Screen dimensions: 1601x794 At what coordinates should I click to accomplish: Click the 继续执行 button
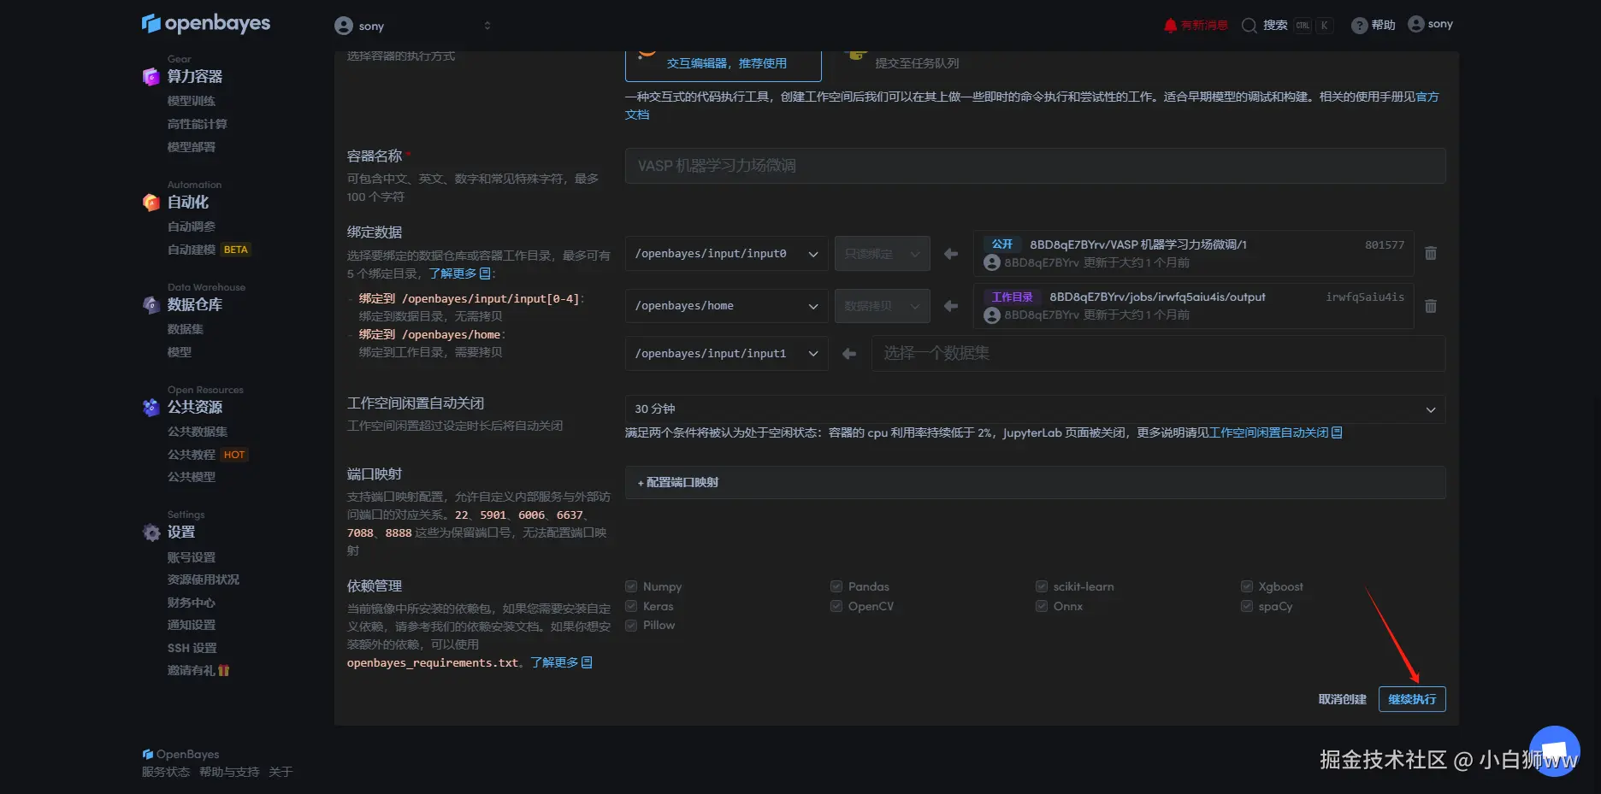pos(1412,699)
